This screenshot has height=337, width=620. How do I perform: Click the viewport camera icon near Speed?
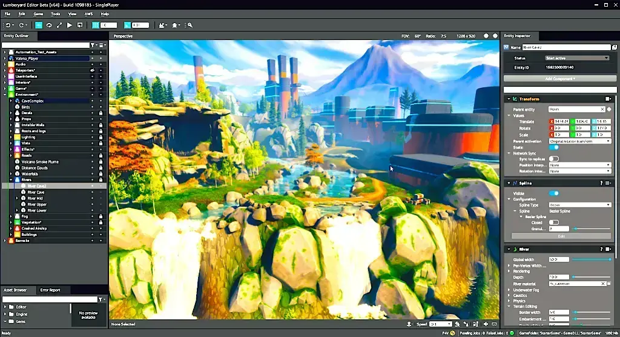pos(409,324)
